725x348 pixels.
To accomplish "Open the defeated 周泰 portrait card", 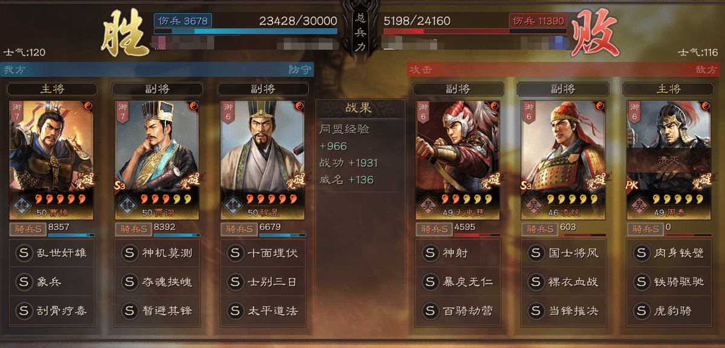I will 668,160.
